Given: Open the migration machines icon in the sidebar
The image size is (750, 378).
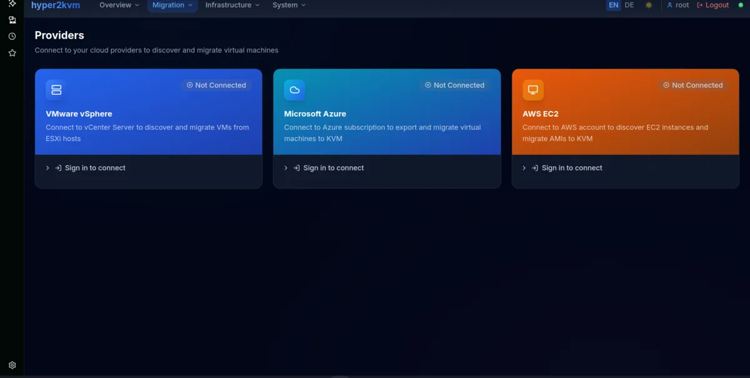Looking at the screenshot, I should click(x=11, y=19).
